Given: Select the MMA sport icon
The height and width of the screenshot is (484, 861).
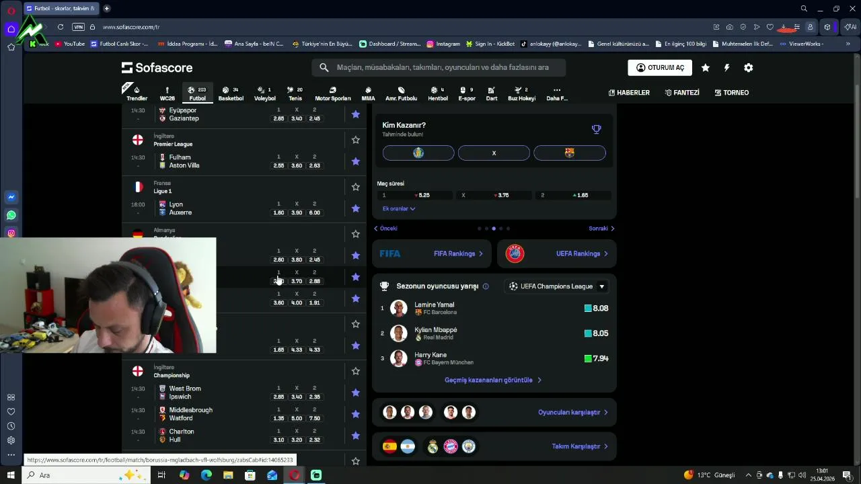Looking at the screenshot, I should (x=368, y=93).
